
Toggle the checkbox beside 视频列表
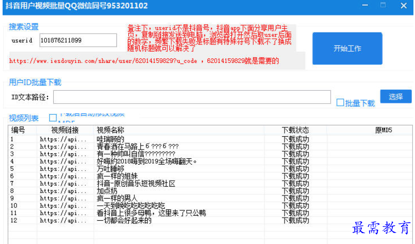coord(53,118)
